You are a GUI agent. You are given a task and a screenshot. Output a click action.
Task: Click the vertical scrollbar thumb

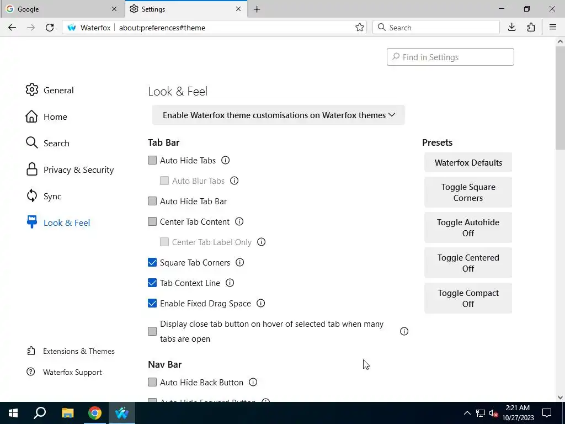pos(560,97)
